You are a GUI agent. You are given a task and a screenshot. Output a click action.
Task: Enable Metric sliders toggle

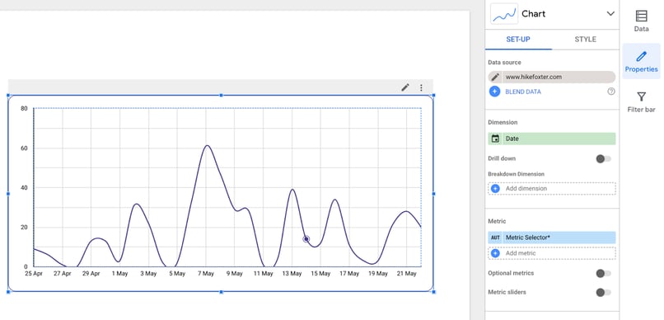603,293
